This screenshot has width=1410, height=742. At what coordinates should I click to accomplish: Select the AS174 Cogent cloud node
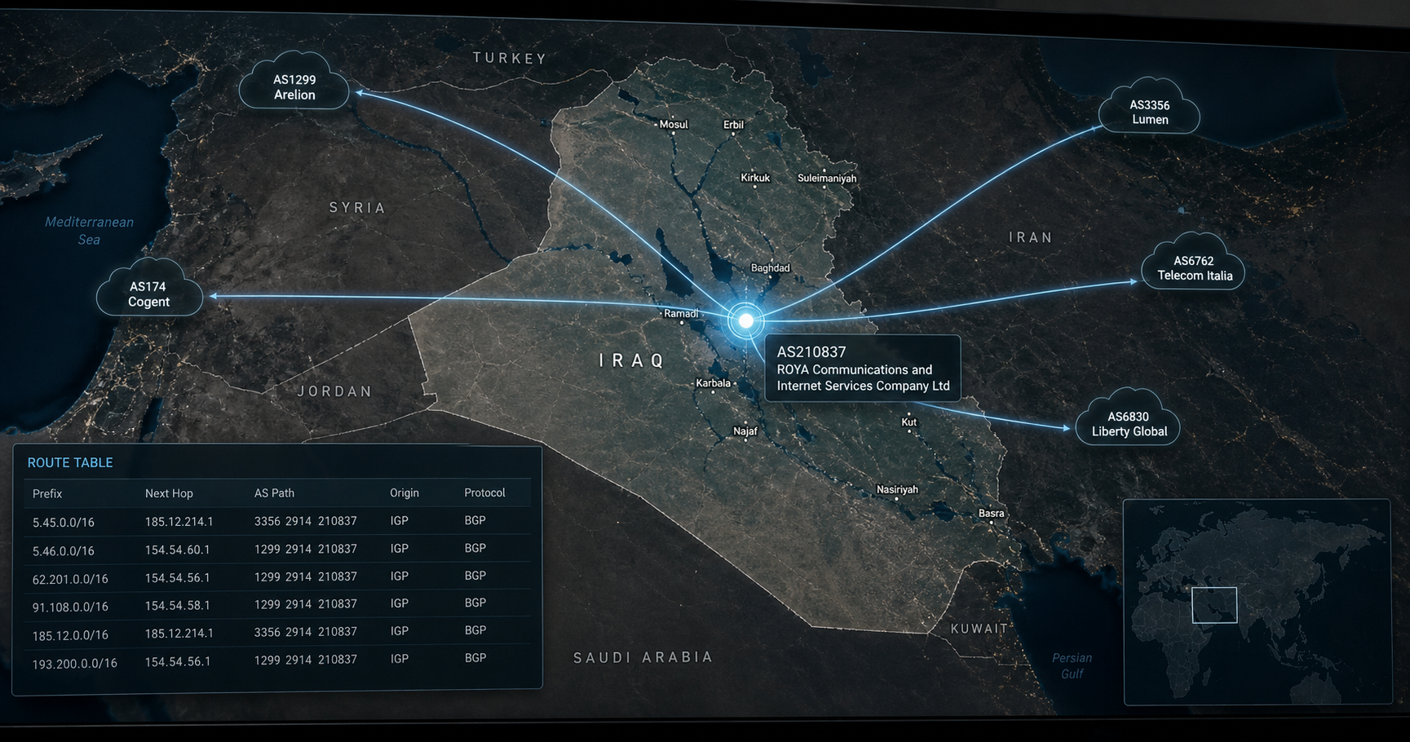[149, 289]
